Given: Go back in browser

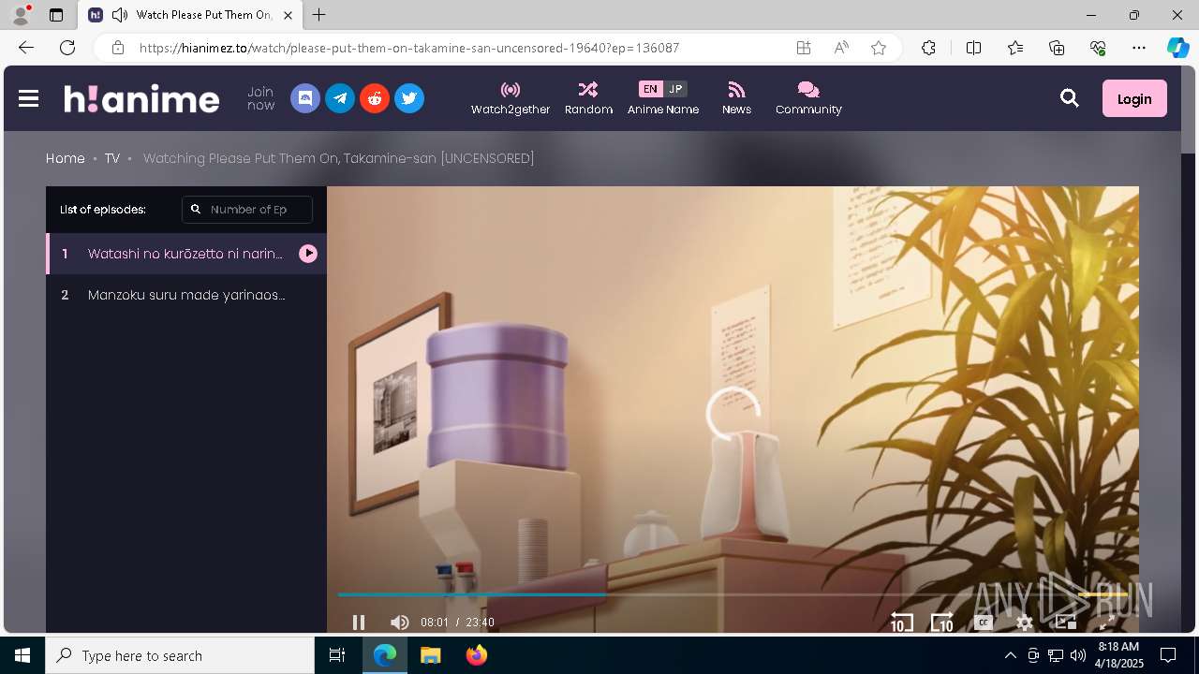Looking at the screenshot, I should point(26,48).
